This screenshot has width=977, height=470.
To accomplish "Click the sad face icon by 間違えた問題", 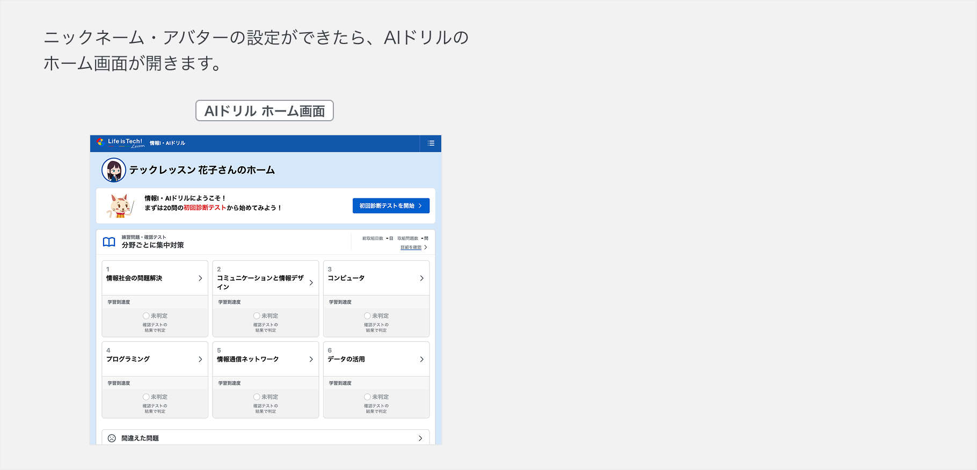I will (112, 438).
